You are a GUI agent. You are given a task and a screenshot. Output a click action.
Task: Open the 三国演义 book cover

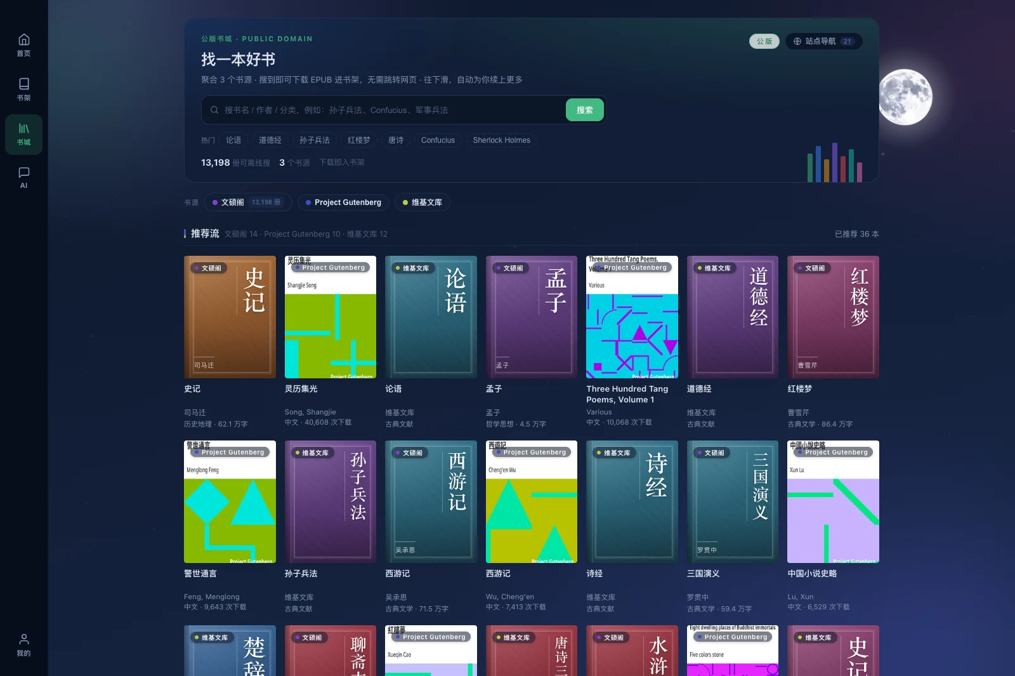tap(733, 501)
